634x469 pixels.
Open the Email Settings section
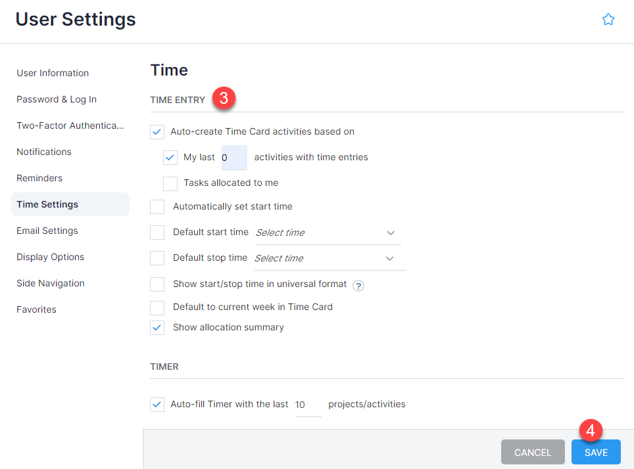tap(47, 231)
